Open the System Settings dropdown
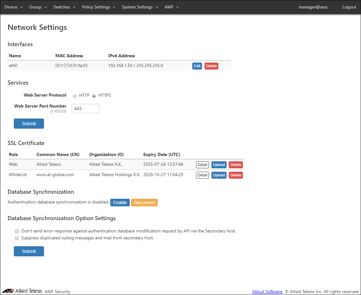361x295 pixels. (140, 7)
